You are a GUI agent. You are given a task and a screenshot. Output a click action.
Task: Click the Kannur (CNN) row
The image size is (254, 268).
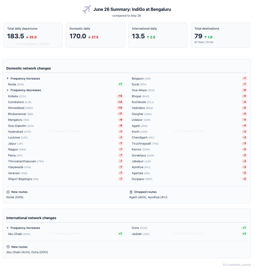pyautogui.click(x=189, y=149)
